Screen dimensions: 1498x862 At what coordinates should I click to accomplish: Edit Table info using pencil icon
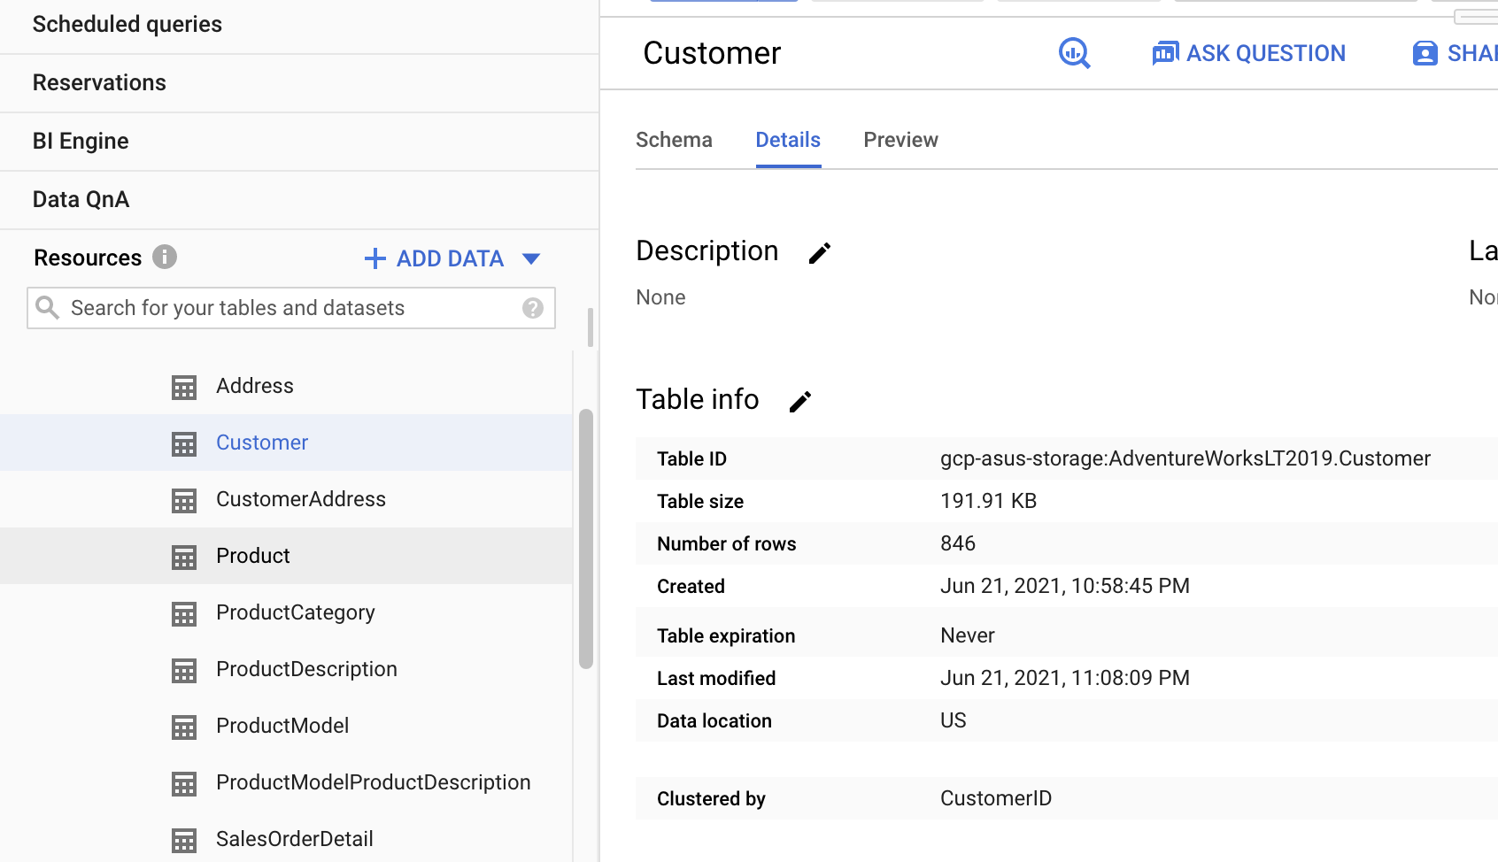pos(799,402)
